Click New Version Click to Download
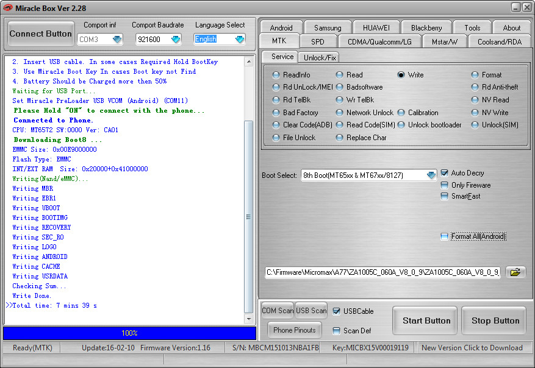This screenshot has width=535, height=368. click(x=472, y=348)
